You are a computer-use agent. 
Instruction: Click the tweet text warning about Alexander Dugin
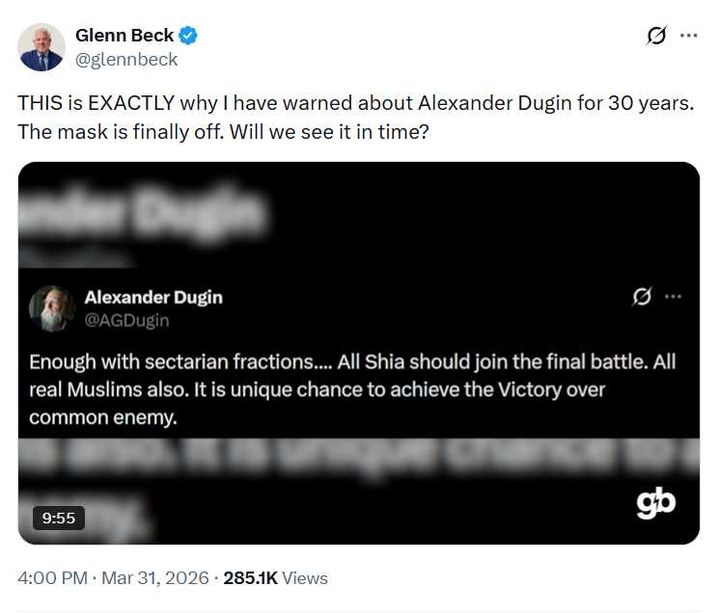pos(355,117)
